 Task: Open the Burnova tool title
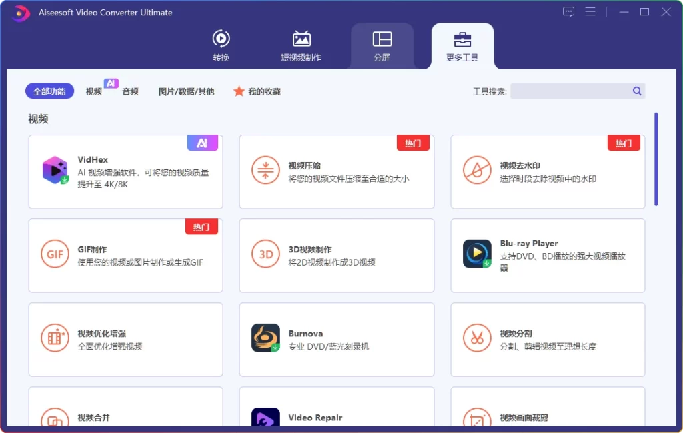coord(305,333)
